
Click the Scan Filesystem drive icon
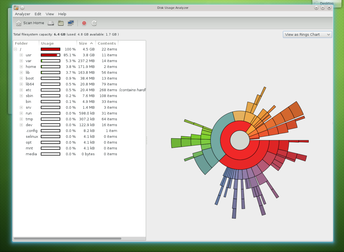pos(51,23)
